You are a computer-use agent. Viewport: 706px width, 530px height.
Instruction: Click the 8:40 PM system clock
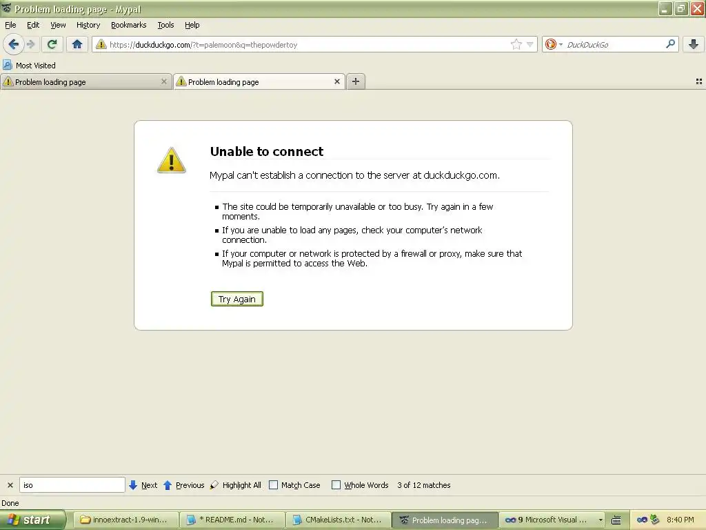[x=680, y=520]
